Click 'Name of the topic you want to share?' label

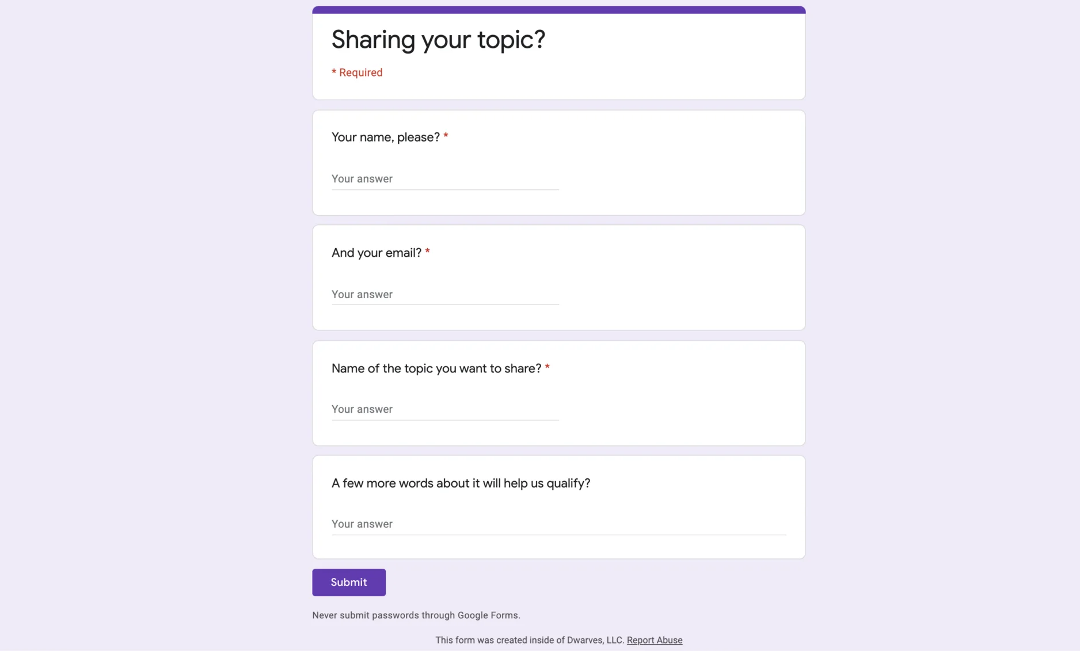click(x=436, y=368)
